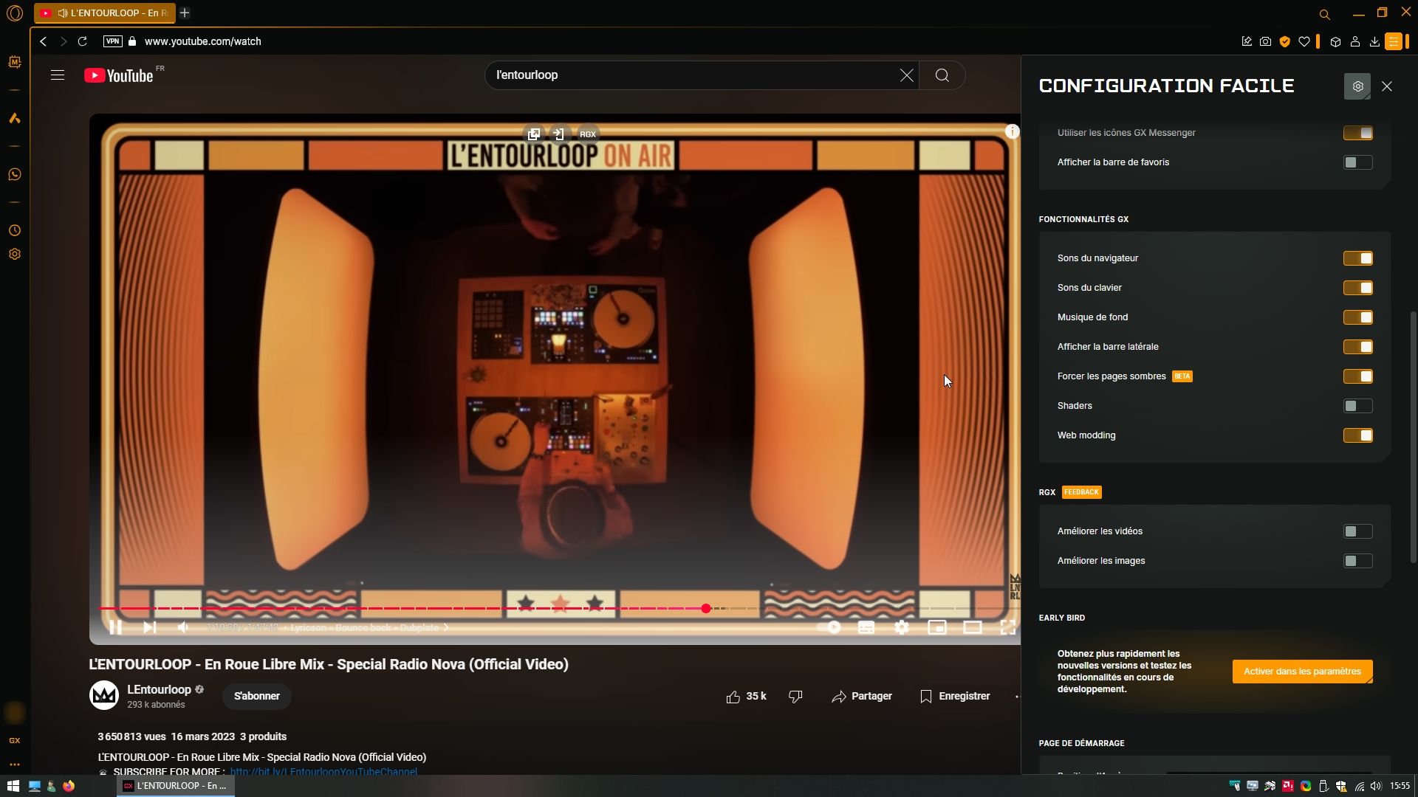Submit the YouTube search magnifier button
The width and height of the screenshot is (1418, 797).
point(942,75)
